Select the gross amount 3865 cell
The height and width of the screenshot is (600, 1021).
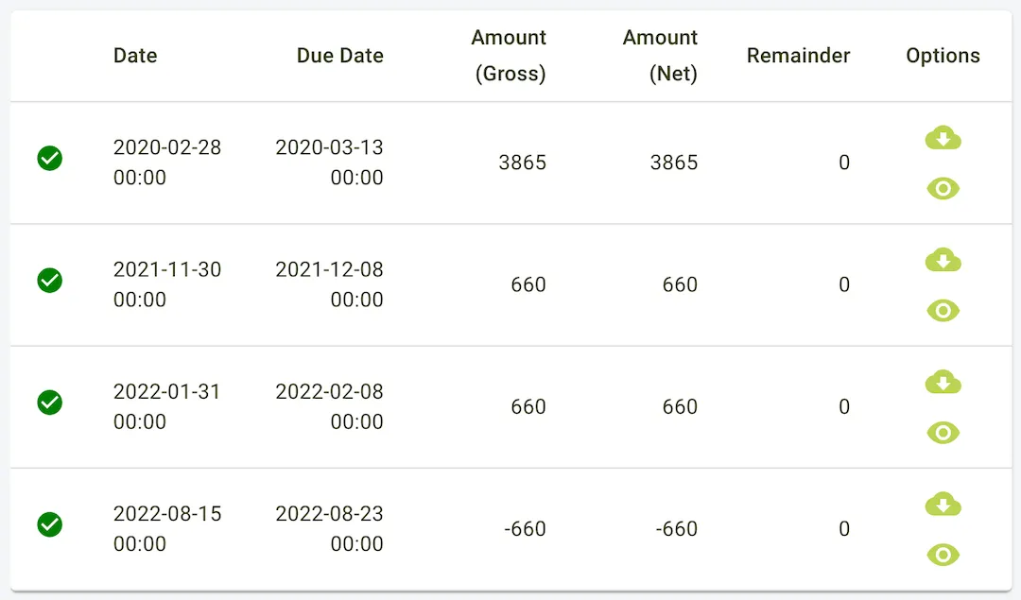(x=523, y=163)
